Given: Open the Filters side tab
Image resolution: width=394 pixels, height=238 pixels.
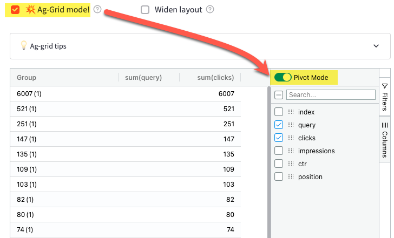Looking at the screenshot, I should coord(385,97).
